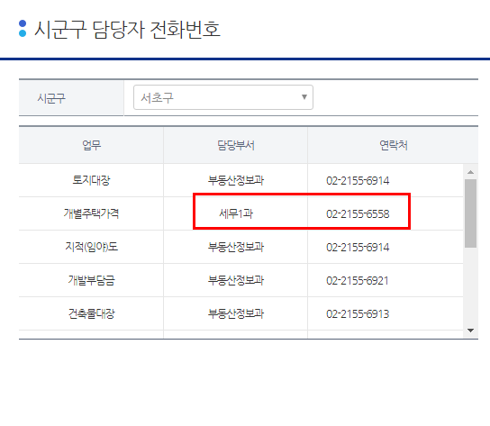Click the phone number in the 토지대장 row

click(358, 181)
